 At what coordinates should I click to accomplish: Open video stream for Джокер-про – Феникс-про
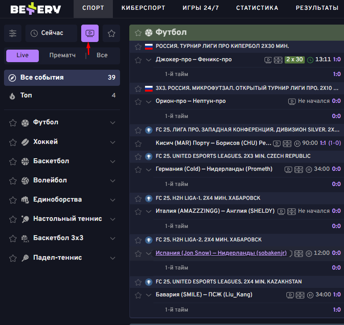(268, 60)
